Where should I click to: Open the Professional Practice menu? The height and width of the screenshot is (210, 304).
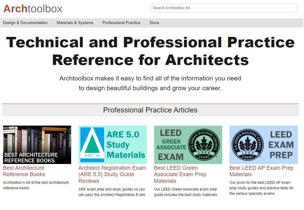click(121, 23)
